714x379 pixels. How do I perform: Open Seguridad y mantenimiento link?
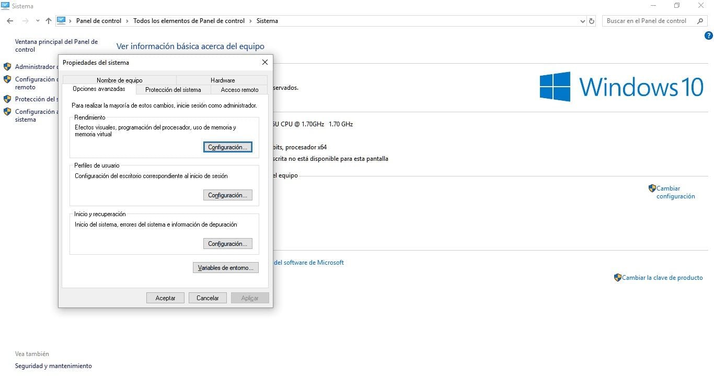click(x=53, y=366)
